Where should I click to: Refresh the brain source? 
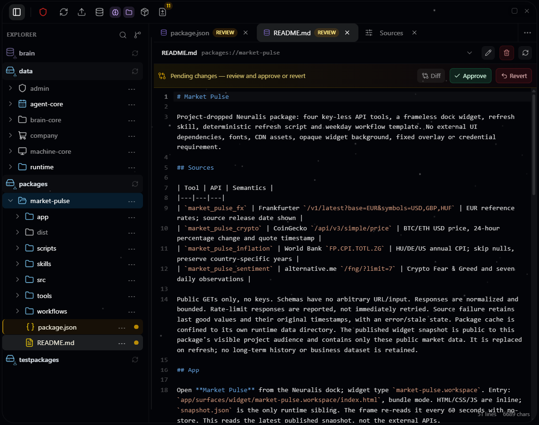click(135, 53)
